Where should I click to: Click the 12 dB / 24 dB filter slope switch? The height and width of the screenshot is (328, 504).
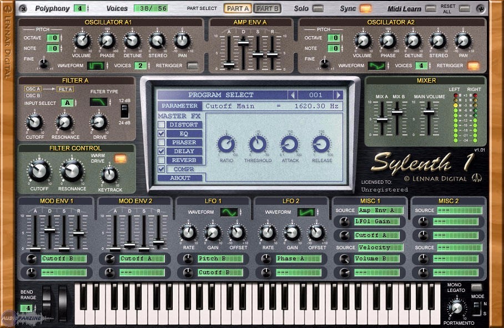124,112
